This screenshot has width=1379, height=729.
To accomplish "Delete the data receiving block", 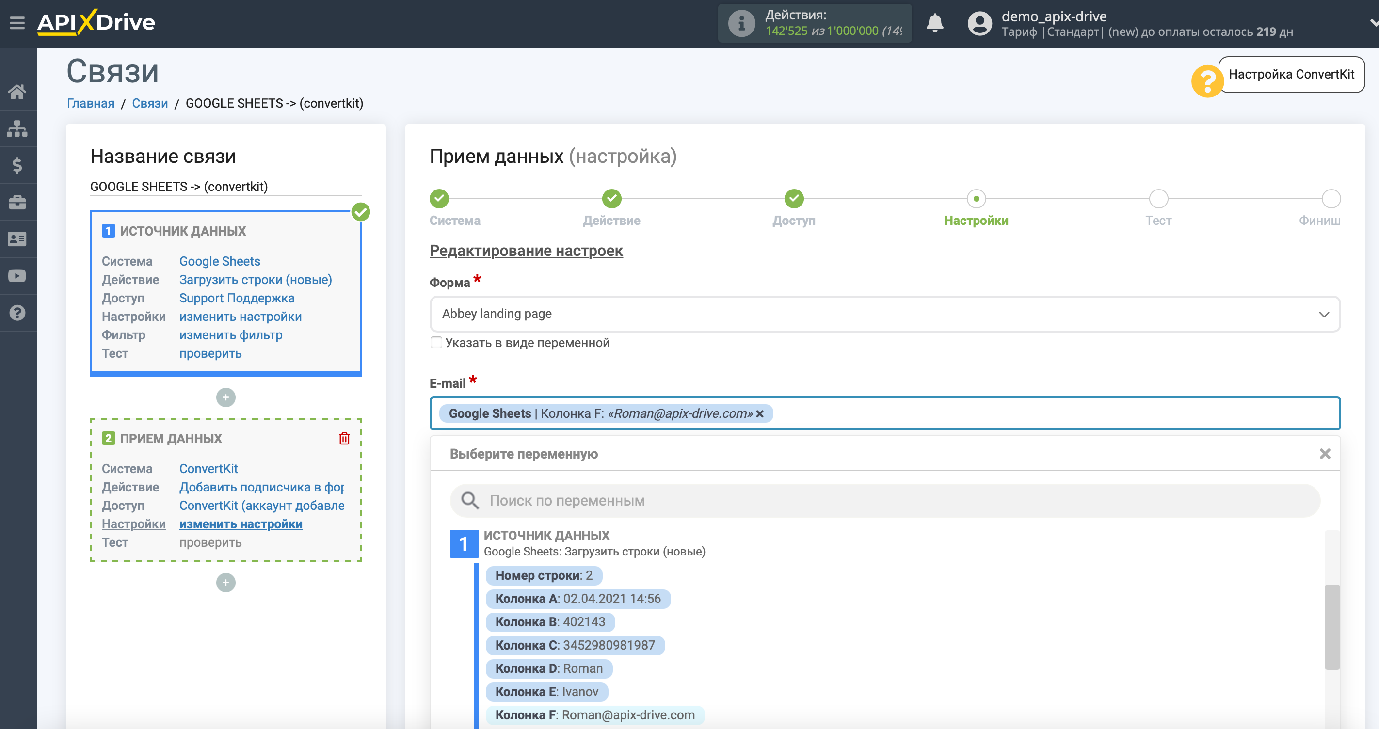I will [344, 438].
